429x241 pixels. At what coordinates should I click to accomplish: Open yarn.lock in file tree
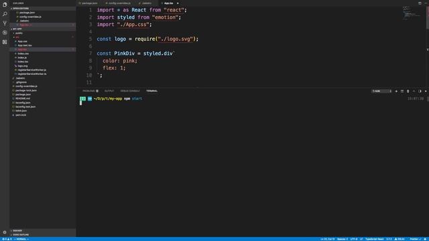[x=21, y=115]
